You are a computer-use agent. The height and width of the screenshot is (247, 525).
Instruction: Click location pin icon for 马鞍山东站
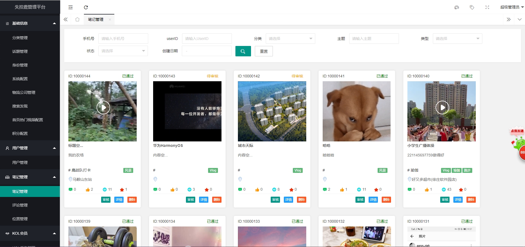click(70, 179)
